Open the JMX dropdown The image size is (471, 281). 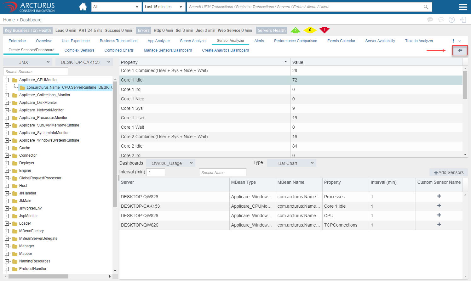tap(28, 62)
